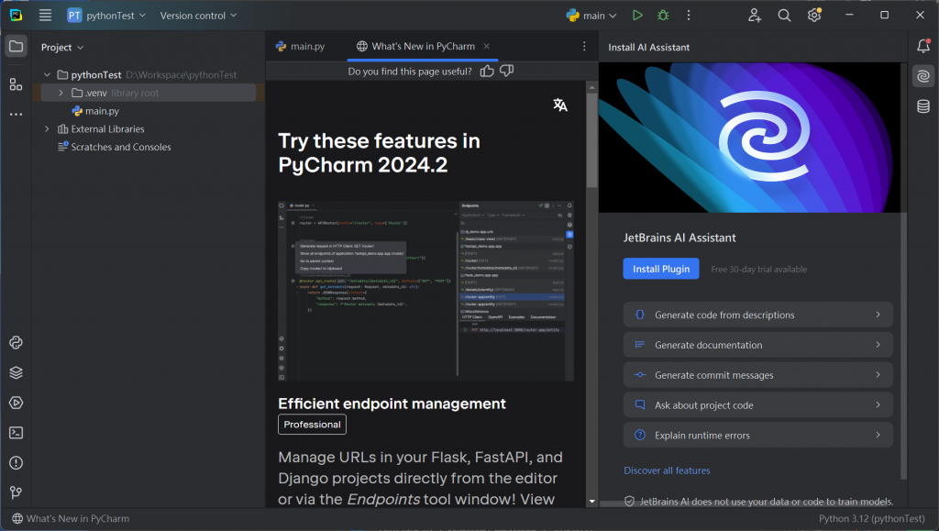Toggle the AI Assistant tool window icon
Screen dimensions: 939x531
923,76
